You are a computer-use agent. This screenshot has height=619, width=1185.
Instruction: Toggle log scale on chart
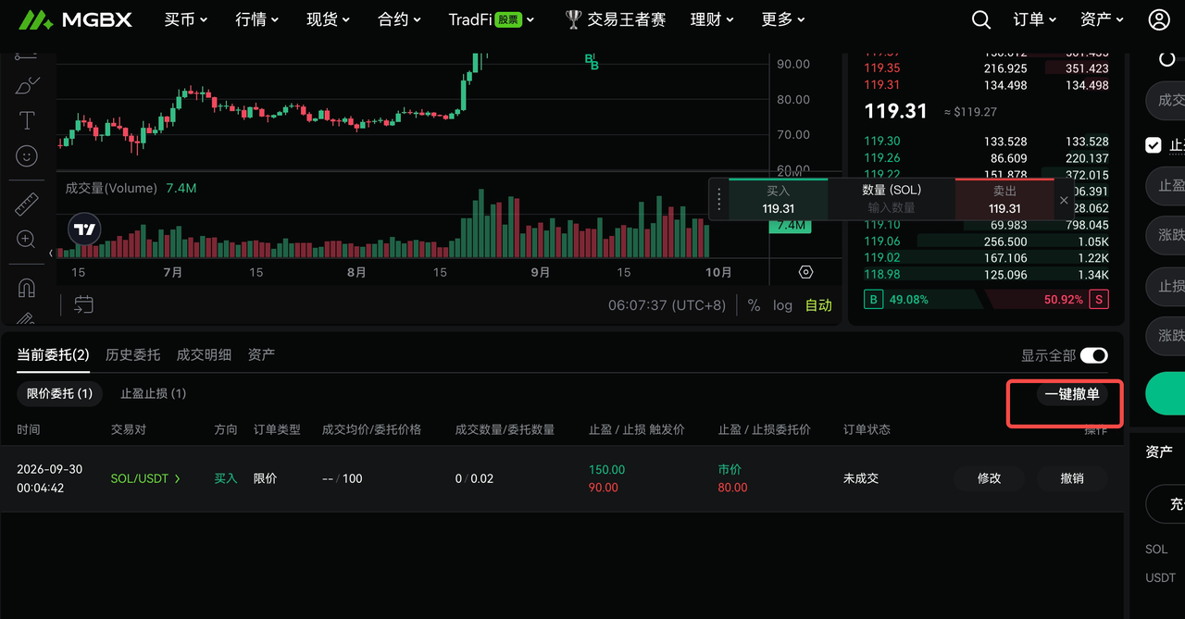782,305
